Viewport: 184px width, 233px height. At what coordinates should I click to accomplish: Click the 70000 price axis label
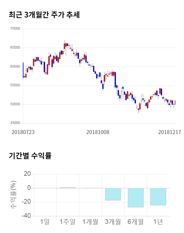[x=15, y=29]
